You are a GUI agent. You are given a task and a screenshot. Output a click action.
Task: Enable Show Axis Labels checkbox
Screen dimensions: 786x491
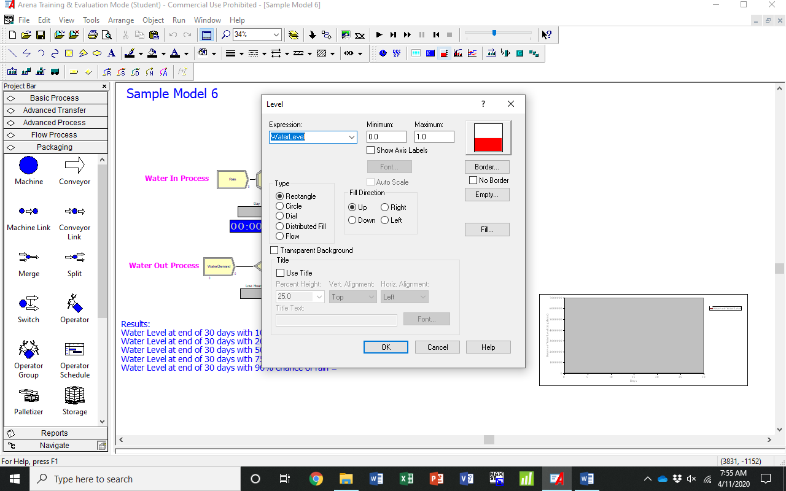[370, 150]
